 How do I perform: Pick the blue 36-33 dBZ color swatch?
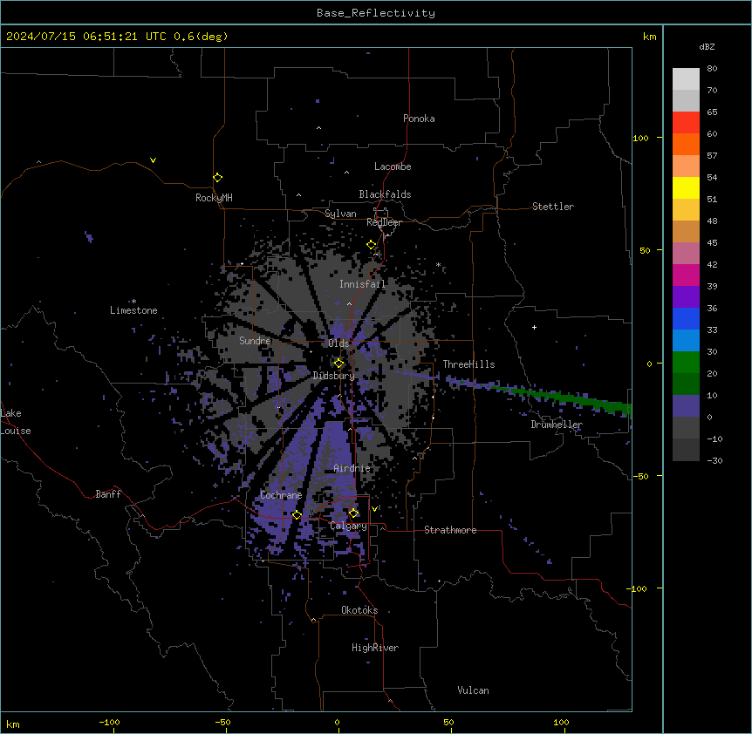click(x=686, y=318)
